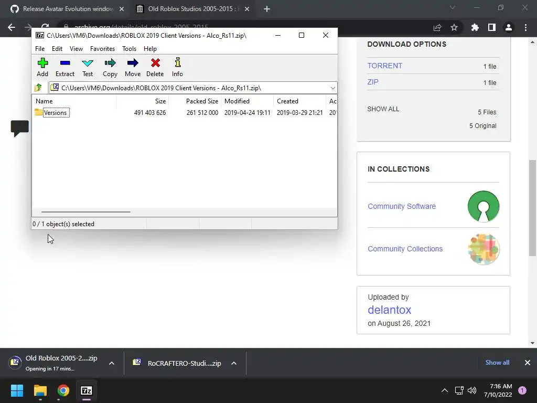Click the page vertical scrollbar thumb

point(532,208)
